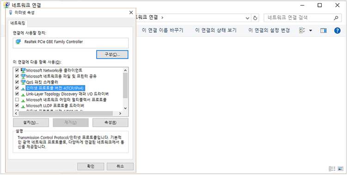Click the 멀티플렉서 프로토콜 item icon

[x=23, y=100]
